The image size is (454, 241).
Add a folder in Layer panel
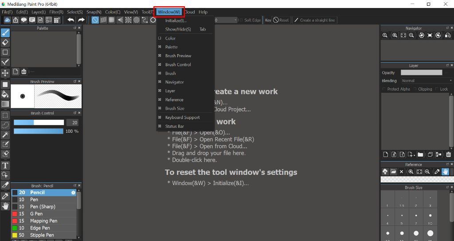pyautogui.click(x=420, y=154)
